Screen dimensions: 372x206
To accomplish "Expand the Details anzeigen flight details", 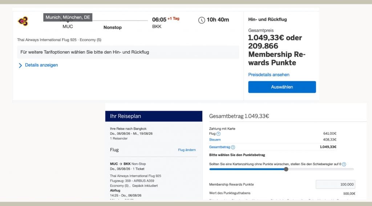I will click(41, 65).
